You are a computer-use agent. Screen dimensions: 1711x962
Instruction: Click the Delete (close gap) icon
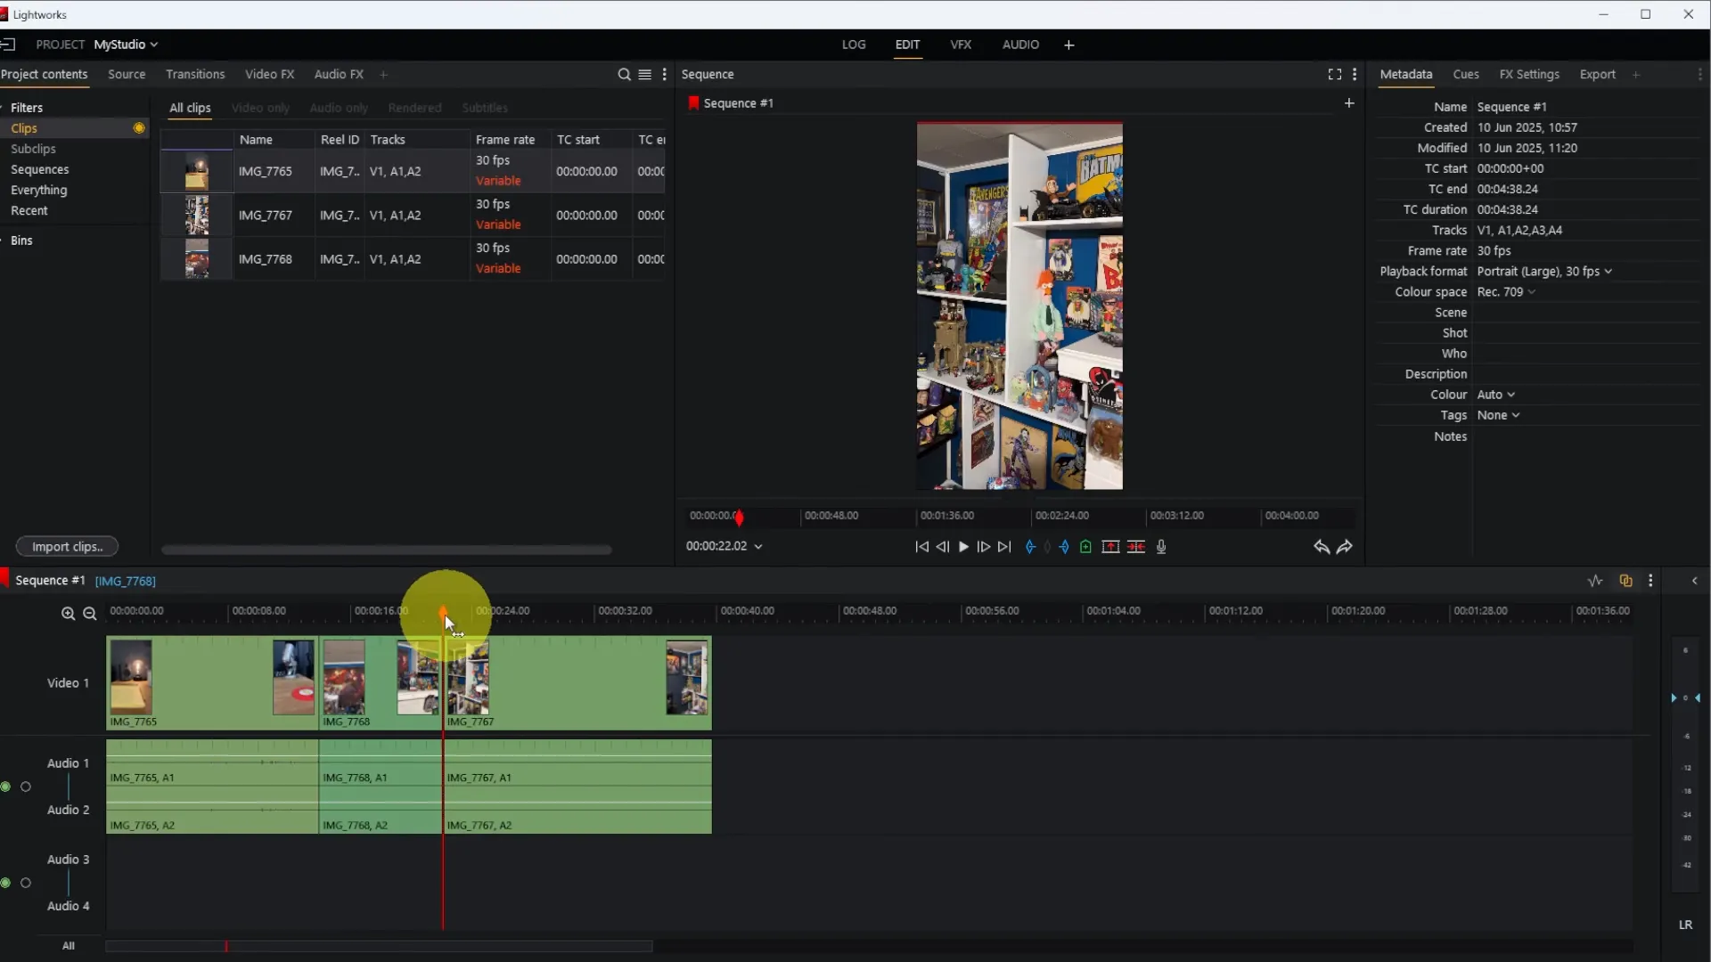click(x=1136, y=547)
